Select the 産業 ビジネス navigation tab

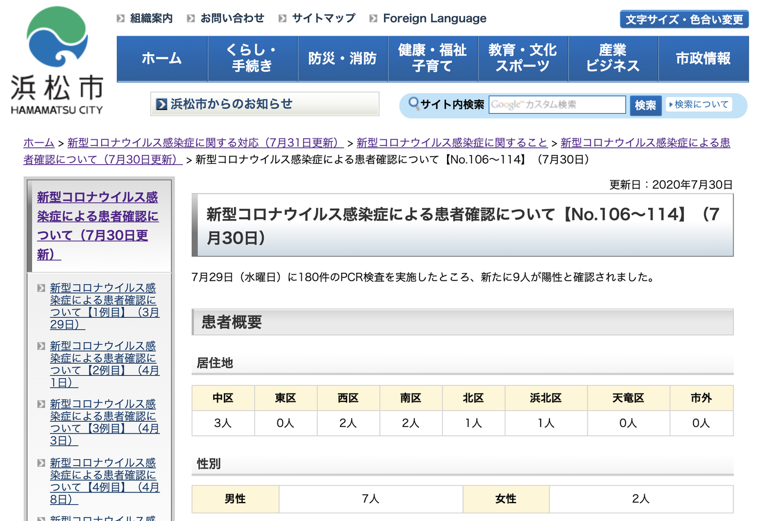coord(613,58)
